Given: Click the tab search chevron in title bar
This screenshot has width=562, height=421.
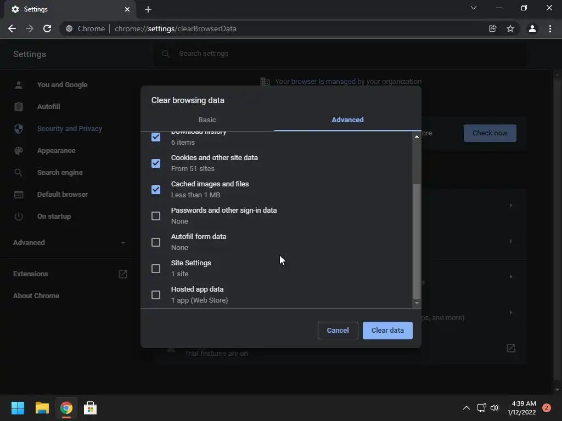Looking at the screenshot, I should [474, 8].
